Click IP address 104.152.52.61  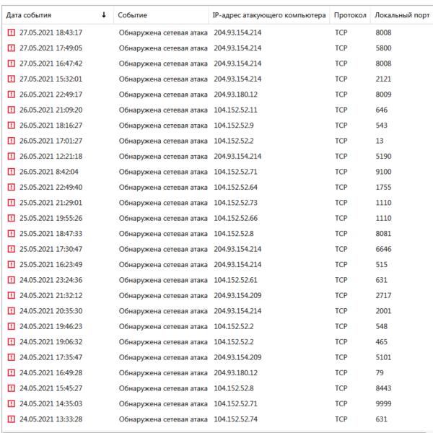[235, 280]
